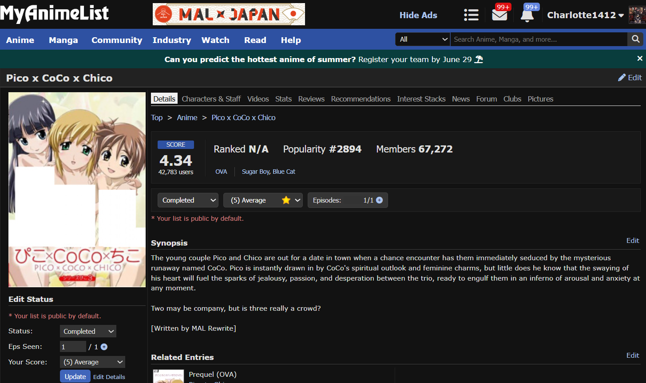Focus the Search Anime, Manga input field

pyautogui.click(x=538, y=39)
